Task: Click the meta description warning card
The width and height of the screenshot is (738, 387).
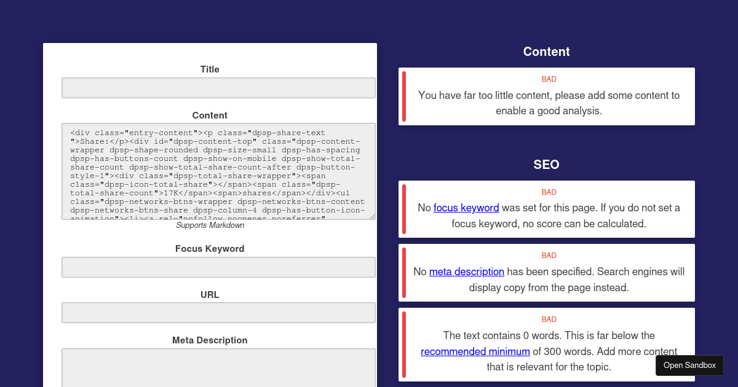Action: [546, 272]
